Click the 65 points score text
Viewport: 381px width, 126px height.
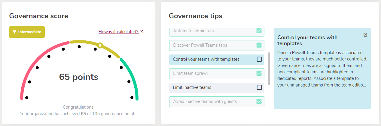tap(79, 77)
